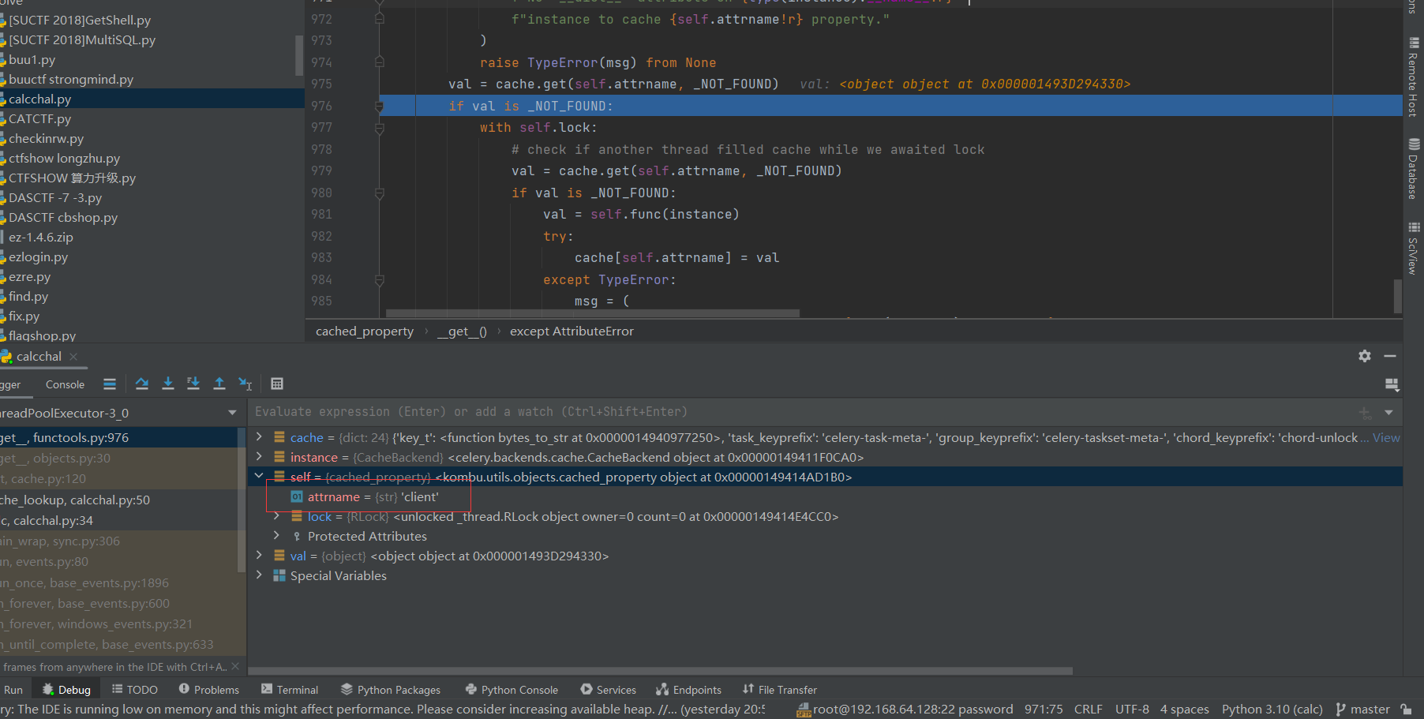The image size is (1424, 719).
Task: Click gutter fold marker on line 974
Action: [380, 62]
